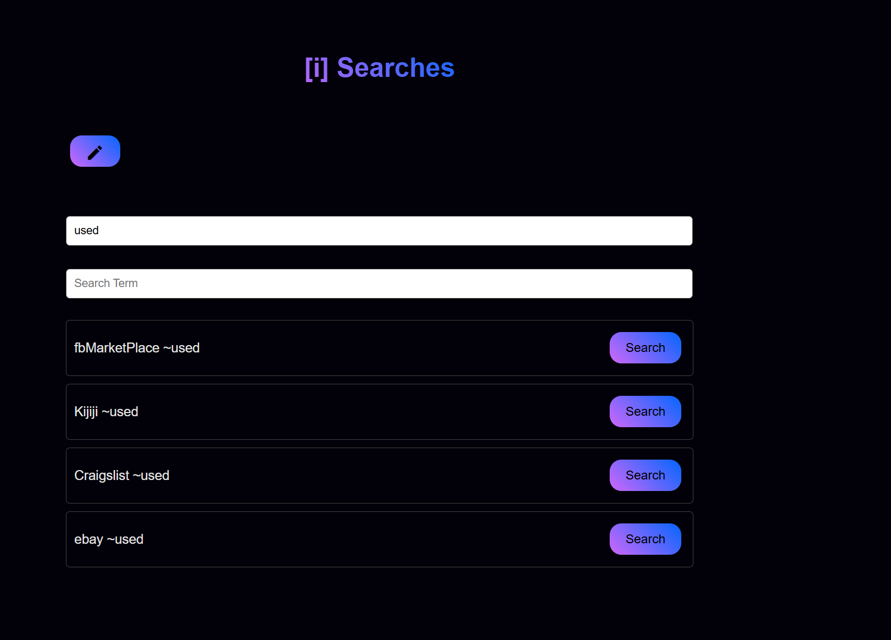Select the ebay ~used label
The width and height of the screenshot is (891, 640).
click(109, 539)
